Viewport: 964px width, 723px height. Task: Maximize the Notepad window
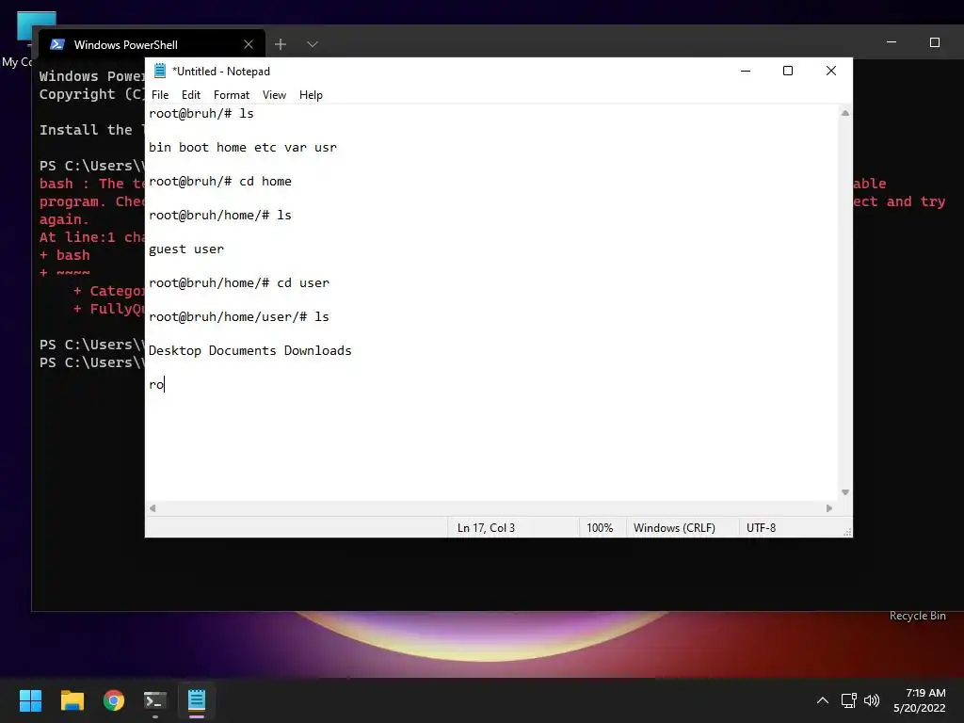[x=788, y=71]
